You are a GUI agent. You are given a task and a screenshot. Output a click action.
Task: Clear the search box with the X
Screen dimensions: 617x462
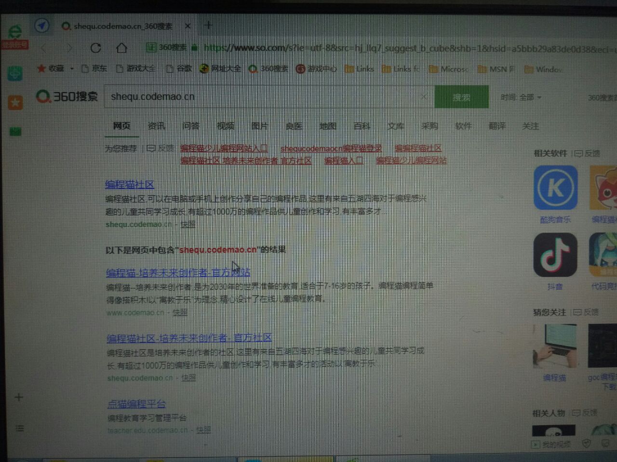click(x=424, y=97)
